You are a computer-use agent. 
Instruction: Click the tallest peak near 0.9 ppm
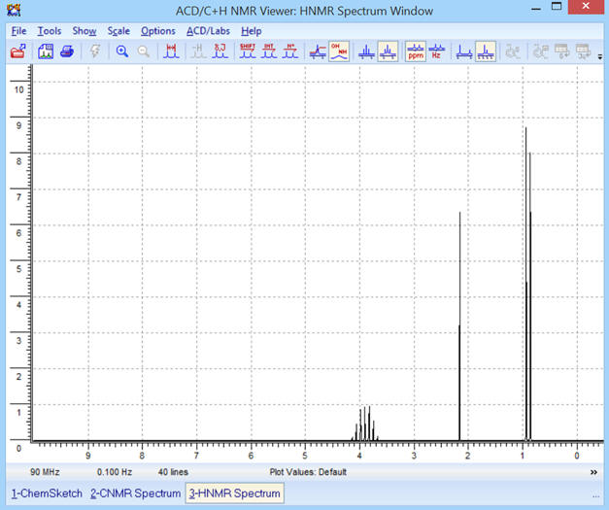(526, 284)
